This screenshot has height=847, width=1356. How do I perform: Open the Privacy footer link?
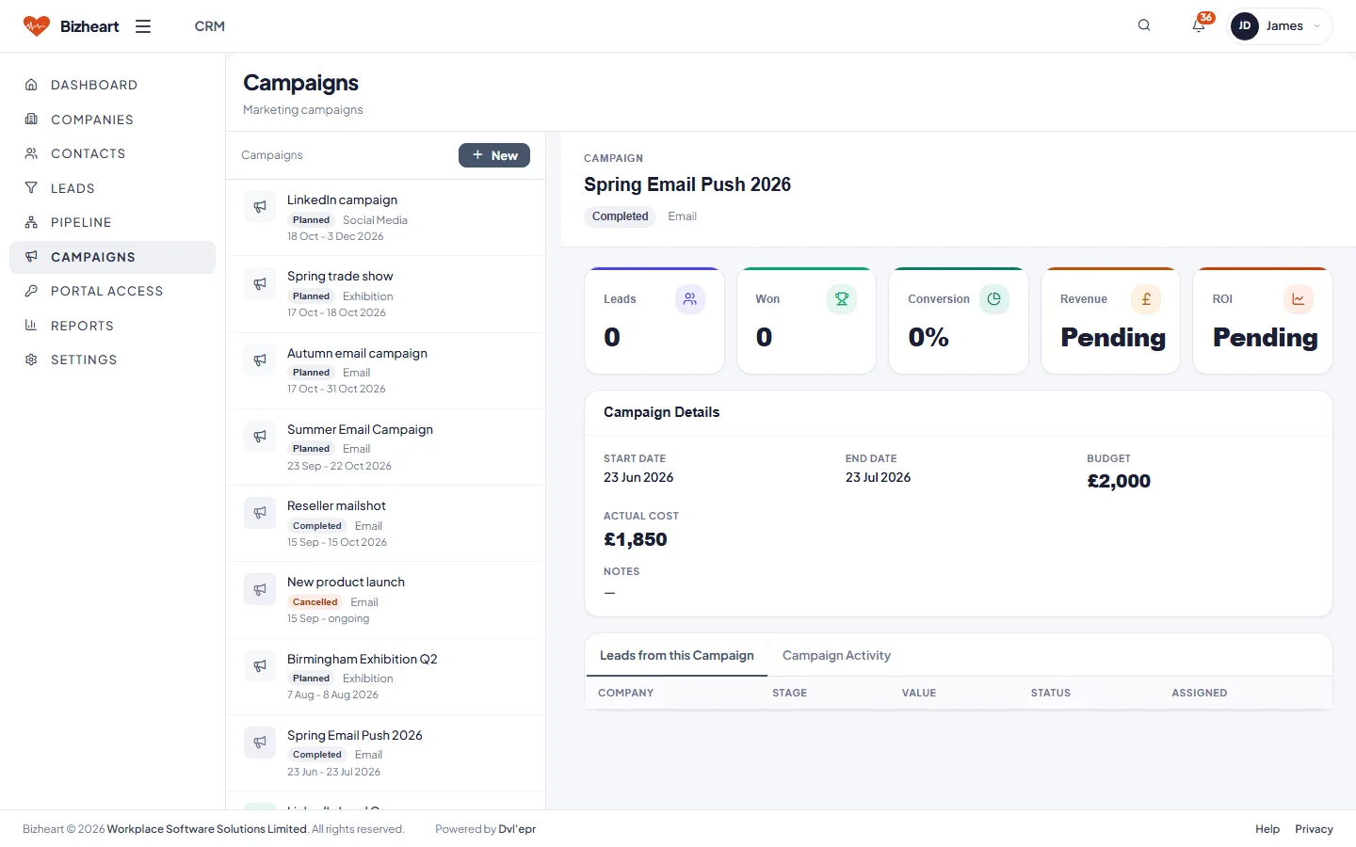[x=1314, y=829]
